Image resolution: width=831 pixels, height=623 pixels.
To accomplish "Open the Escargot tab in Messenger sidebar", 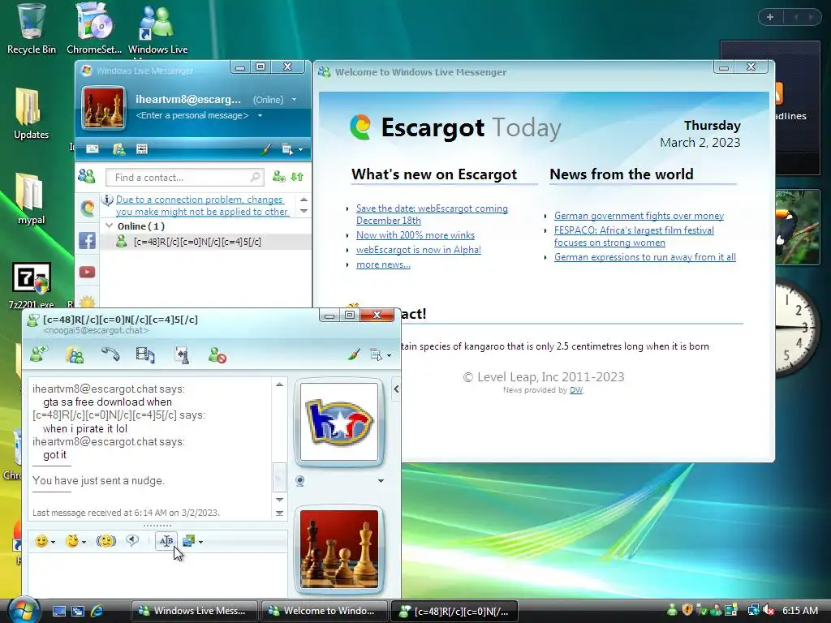I will click(x=88, y=208).
